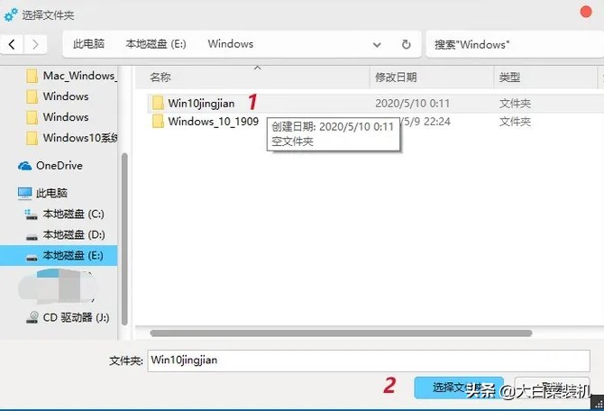Click 文件夹 type of Windows_10_1909 row
The height and width of the screenshot is (411, 604).
coord(515,122)
